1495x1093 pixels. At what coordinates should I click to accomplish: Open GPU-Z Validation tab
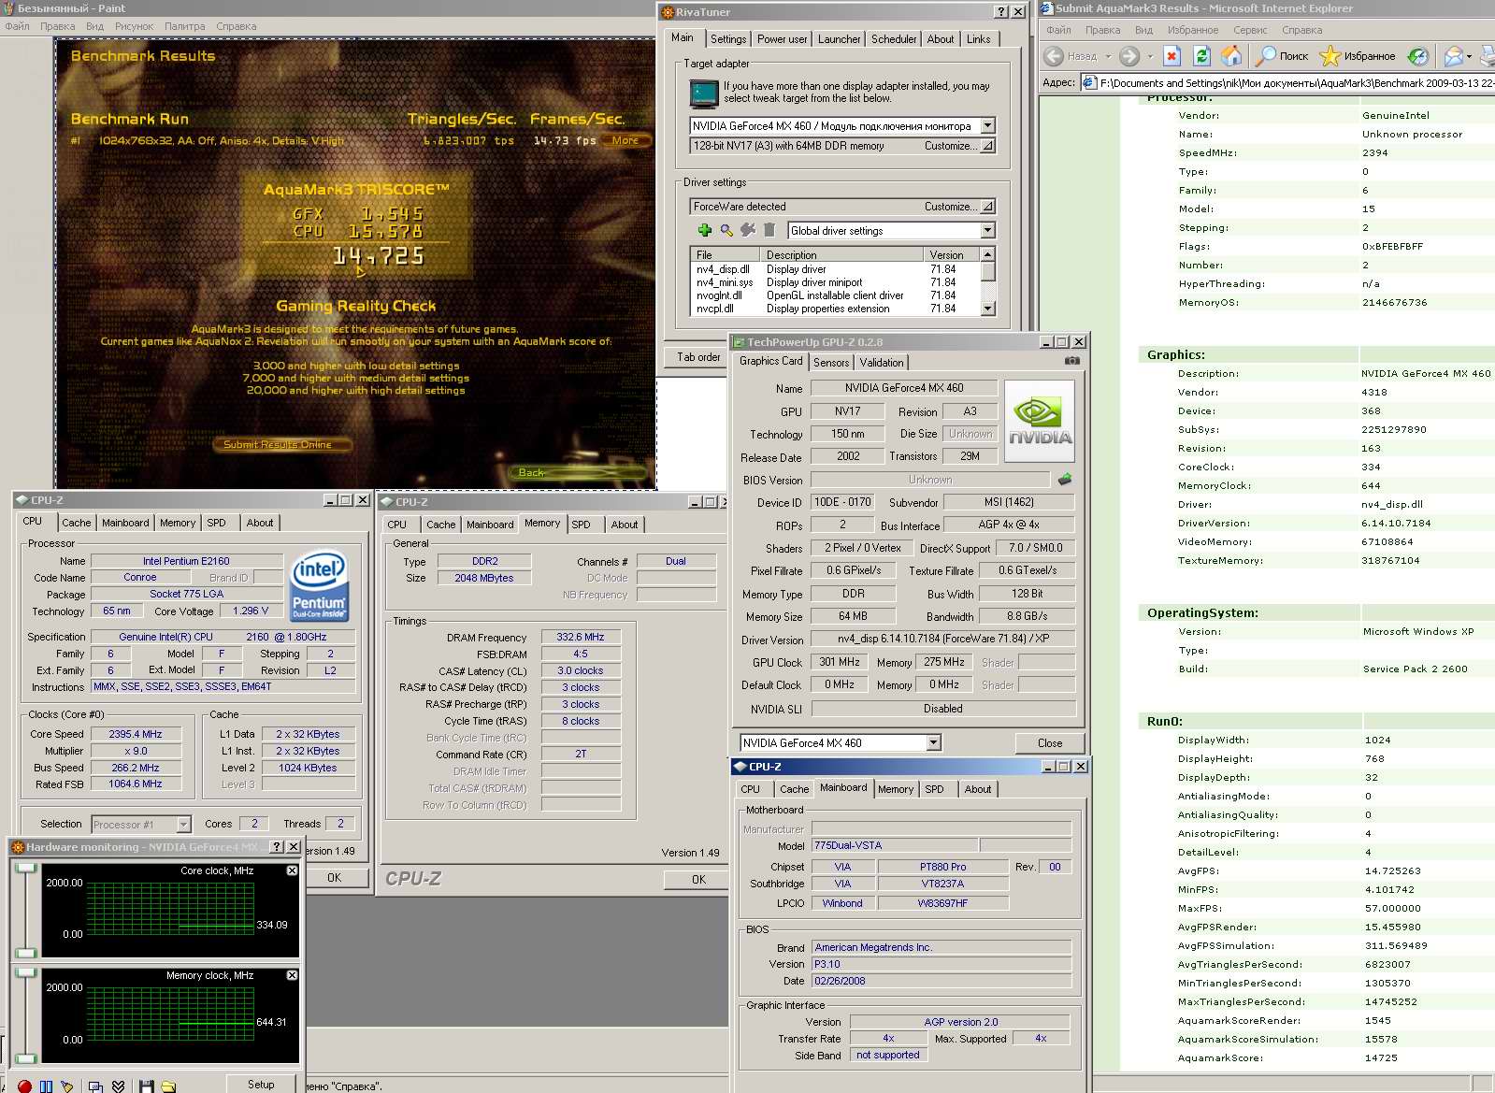(882, 363)
